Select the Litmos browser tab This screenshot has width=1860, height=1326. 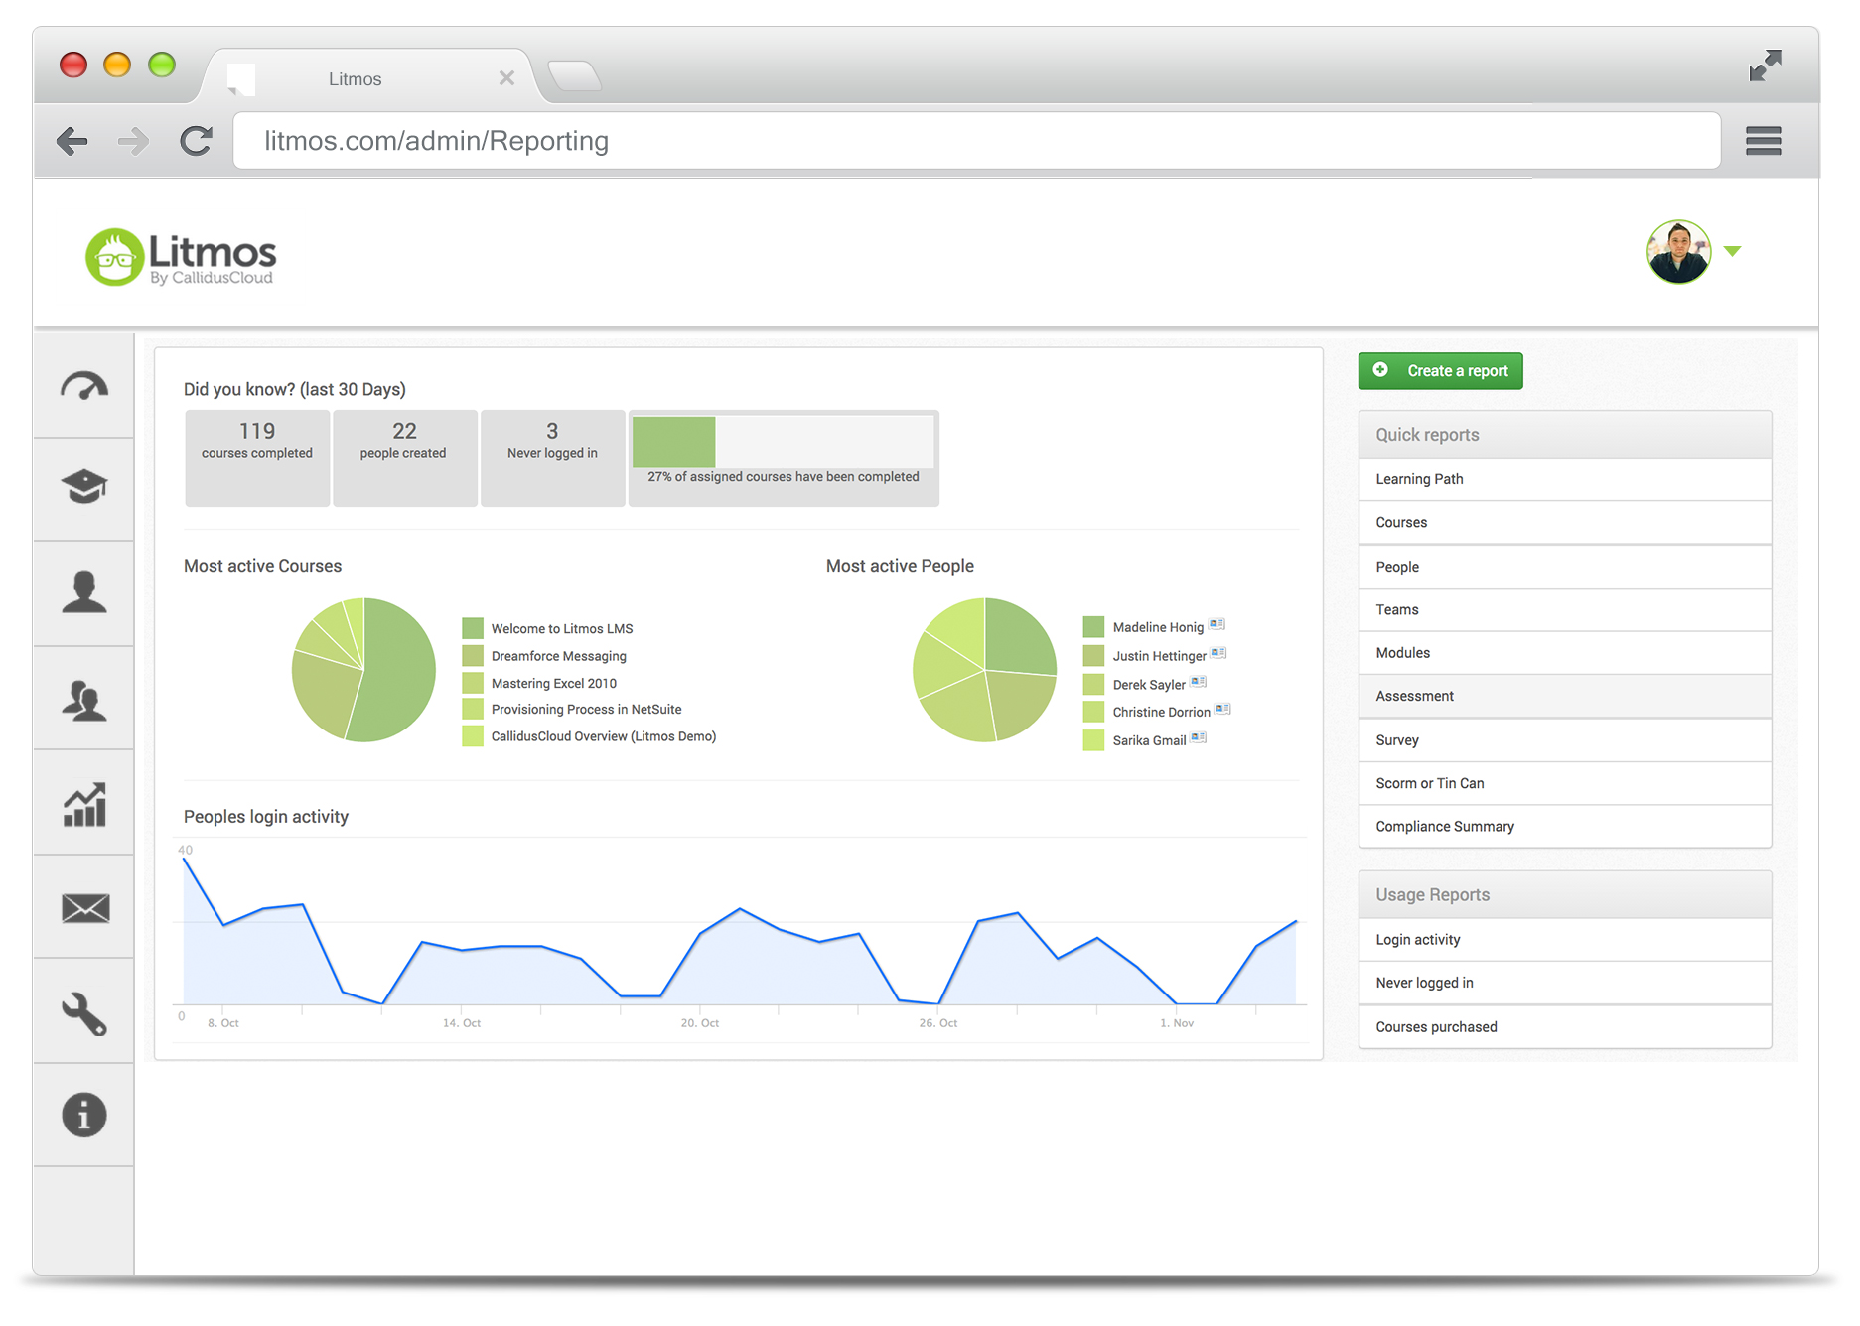(x=369, y=77)
